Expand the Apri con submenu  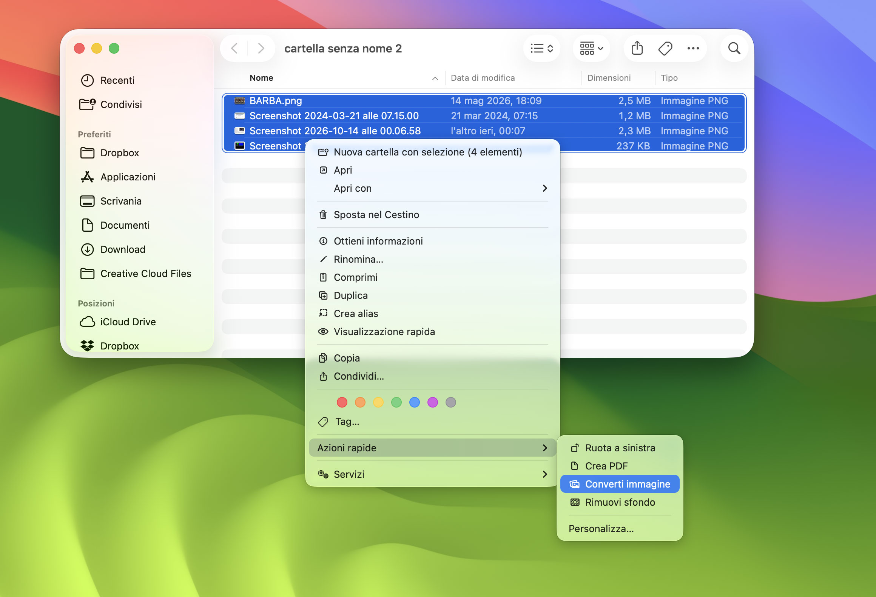pyautogui.click(x=432, y=188)
